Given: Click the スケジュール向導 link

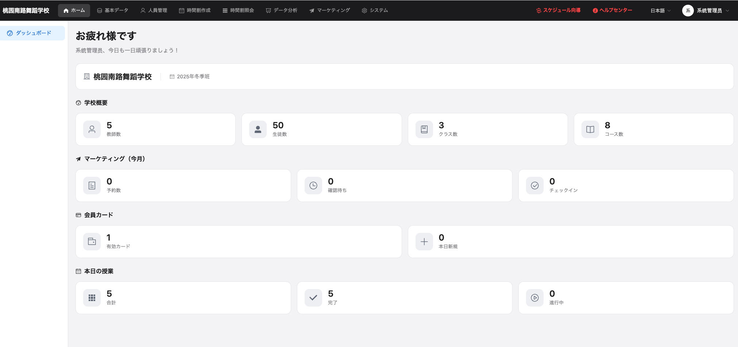Looking at the screenshot, I should pos(558,11).
